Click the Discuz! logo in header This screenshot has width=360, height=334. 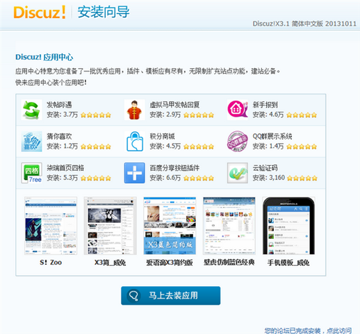click(40, 12)
